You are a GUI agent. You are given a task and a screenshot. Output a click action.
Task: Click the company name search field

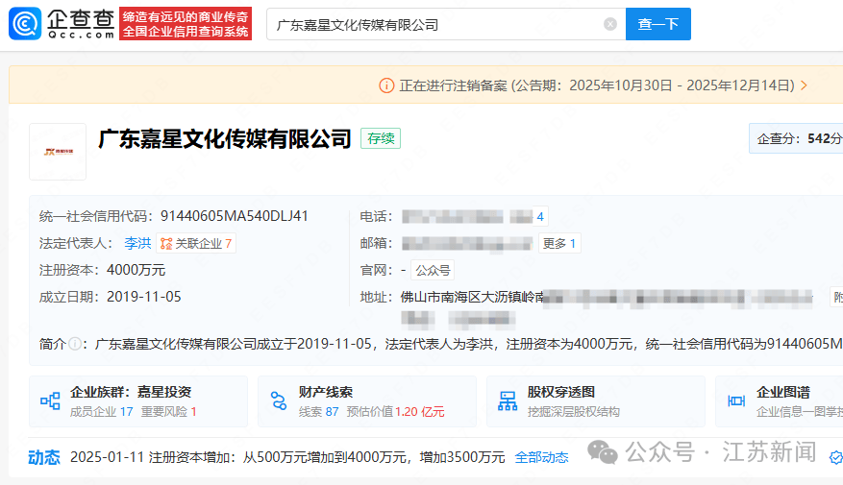point(446,24)
